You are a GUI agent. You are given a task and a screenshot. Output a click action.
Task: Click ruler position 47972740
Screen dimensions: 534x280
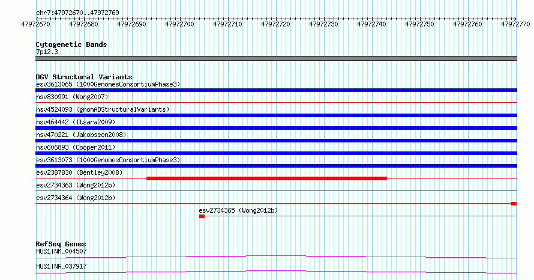point(371,24)
